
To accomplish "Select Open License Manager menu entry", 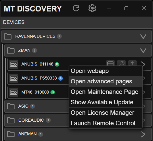I will (106, 113).
